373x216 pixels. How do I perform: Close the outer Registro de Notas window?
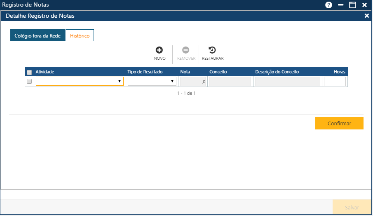pyautogui.click(x=364, y=5)
